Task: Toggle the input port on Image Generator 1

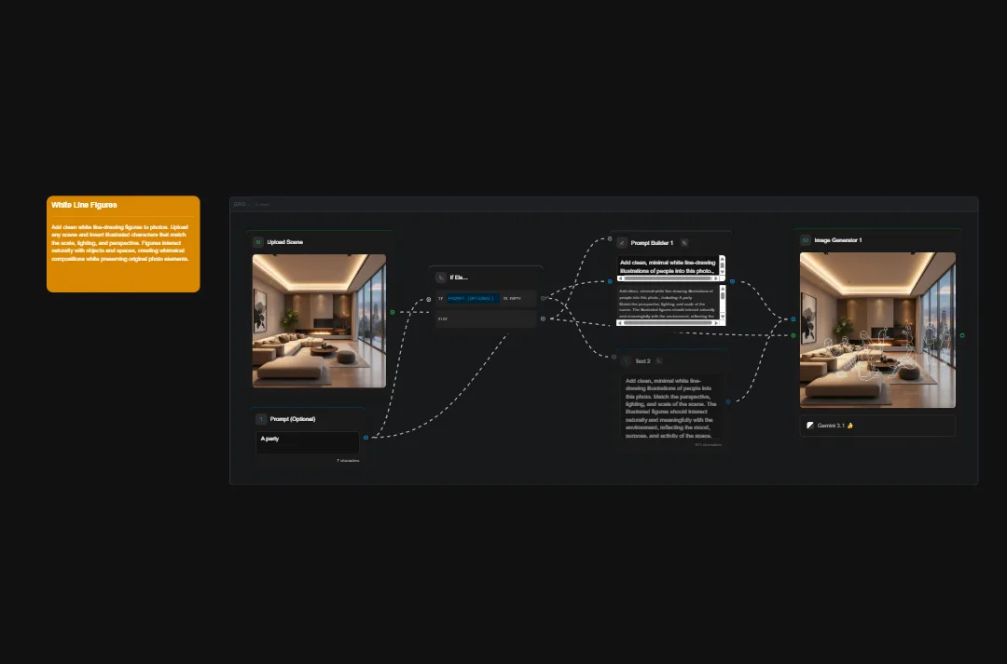Action: pos(793,318)
